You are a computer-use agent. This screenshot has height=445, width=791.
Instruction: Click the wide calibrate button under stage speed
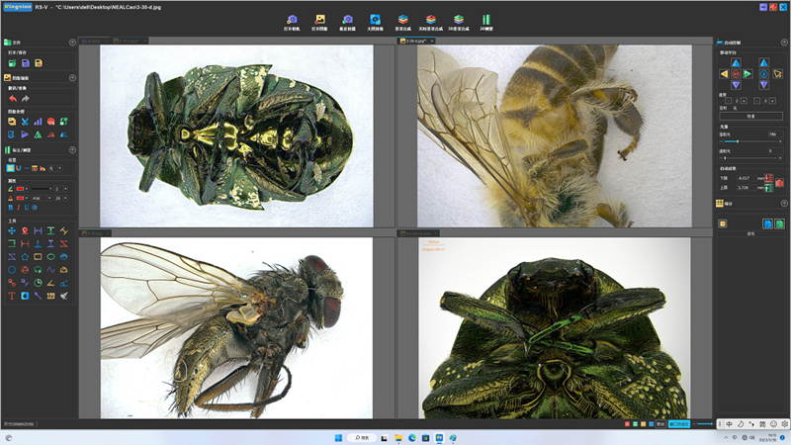coord(750,116)
